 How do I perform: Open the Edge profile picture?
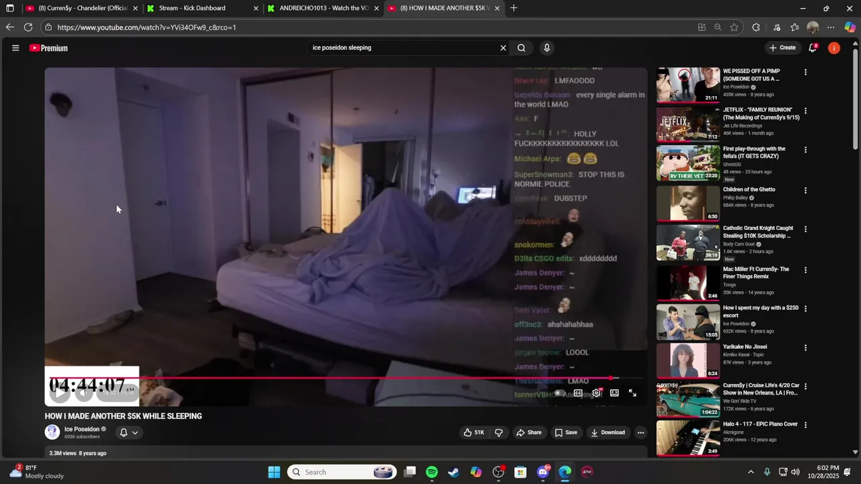(813, 28)
